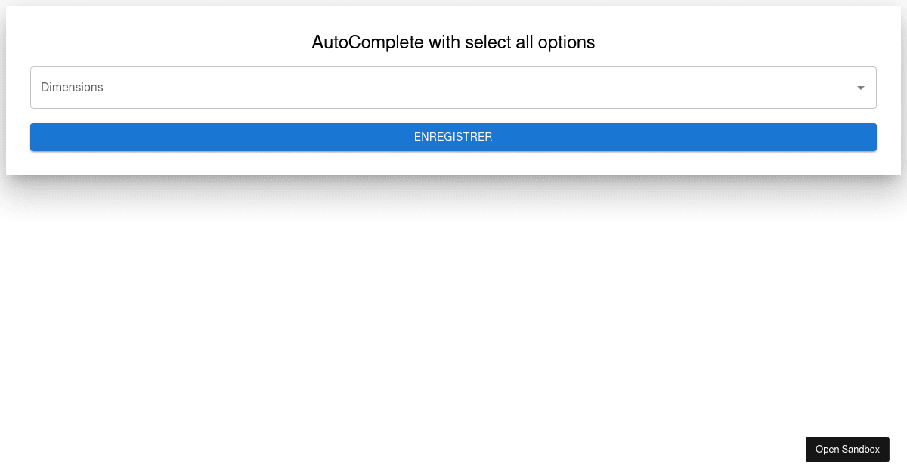Save the form with the blue ENREGISTRER bar
The image size is (907, 476).
coord(453,137)
